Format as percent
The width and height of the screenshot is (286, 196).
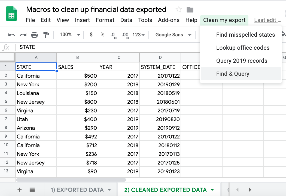point(102,35)
